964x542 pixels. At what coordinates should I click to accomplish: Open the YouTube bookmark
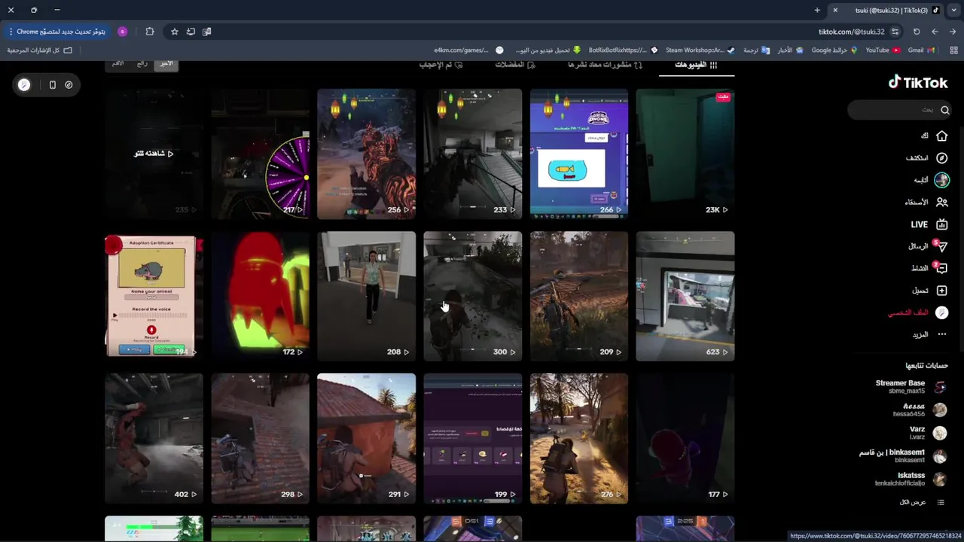pyautogui.click(x=882, y=50)
